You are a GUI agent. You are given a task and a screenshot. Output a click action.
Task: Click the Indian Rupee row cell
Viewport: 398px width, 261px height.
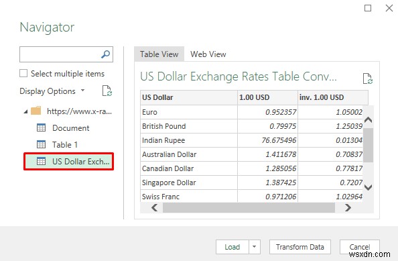click(189, 140)
